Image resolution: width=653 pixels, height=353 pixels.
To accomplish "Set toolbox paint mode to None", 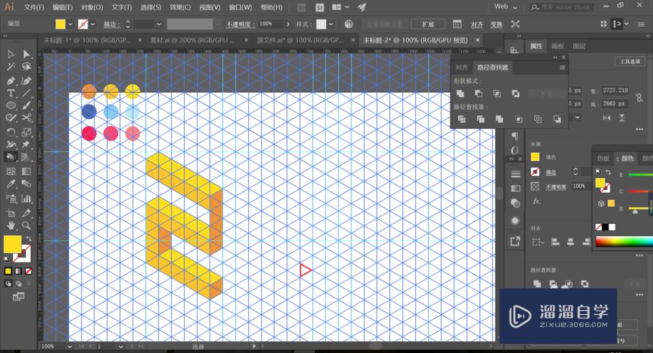I will 28,271.
